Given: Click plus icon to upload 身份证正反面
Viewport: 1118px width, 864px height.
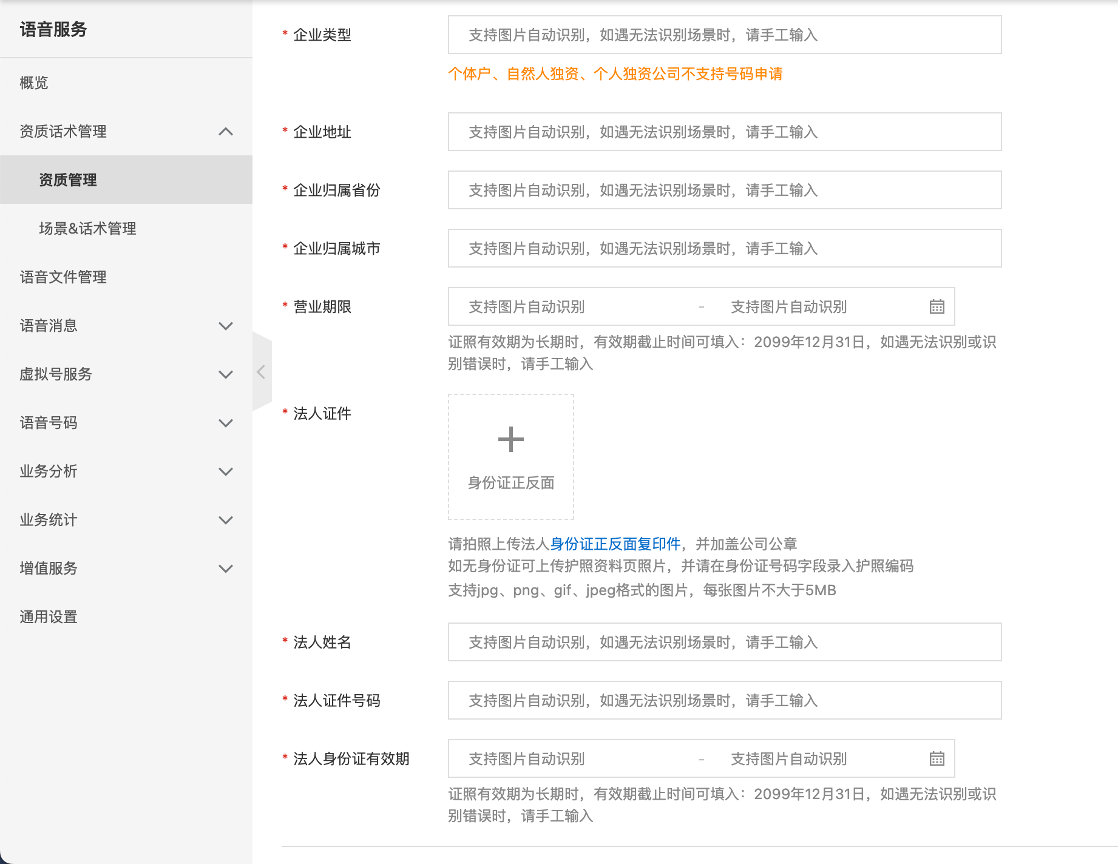Looking at the screenshot, I should (x=510, y=440).
